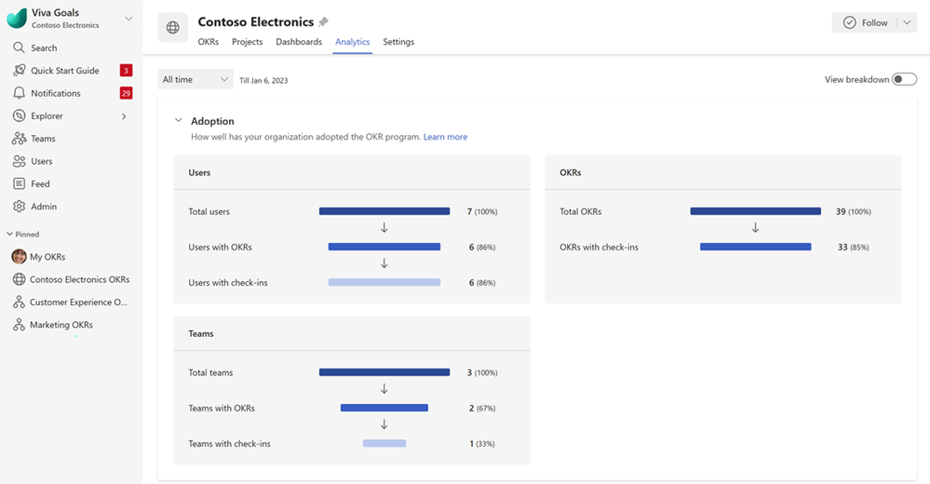This screenshot has width=930, height=484.
Task: Open the All time period dropdown
Action: point(195,79)
